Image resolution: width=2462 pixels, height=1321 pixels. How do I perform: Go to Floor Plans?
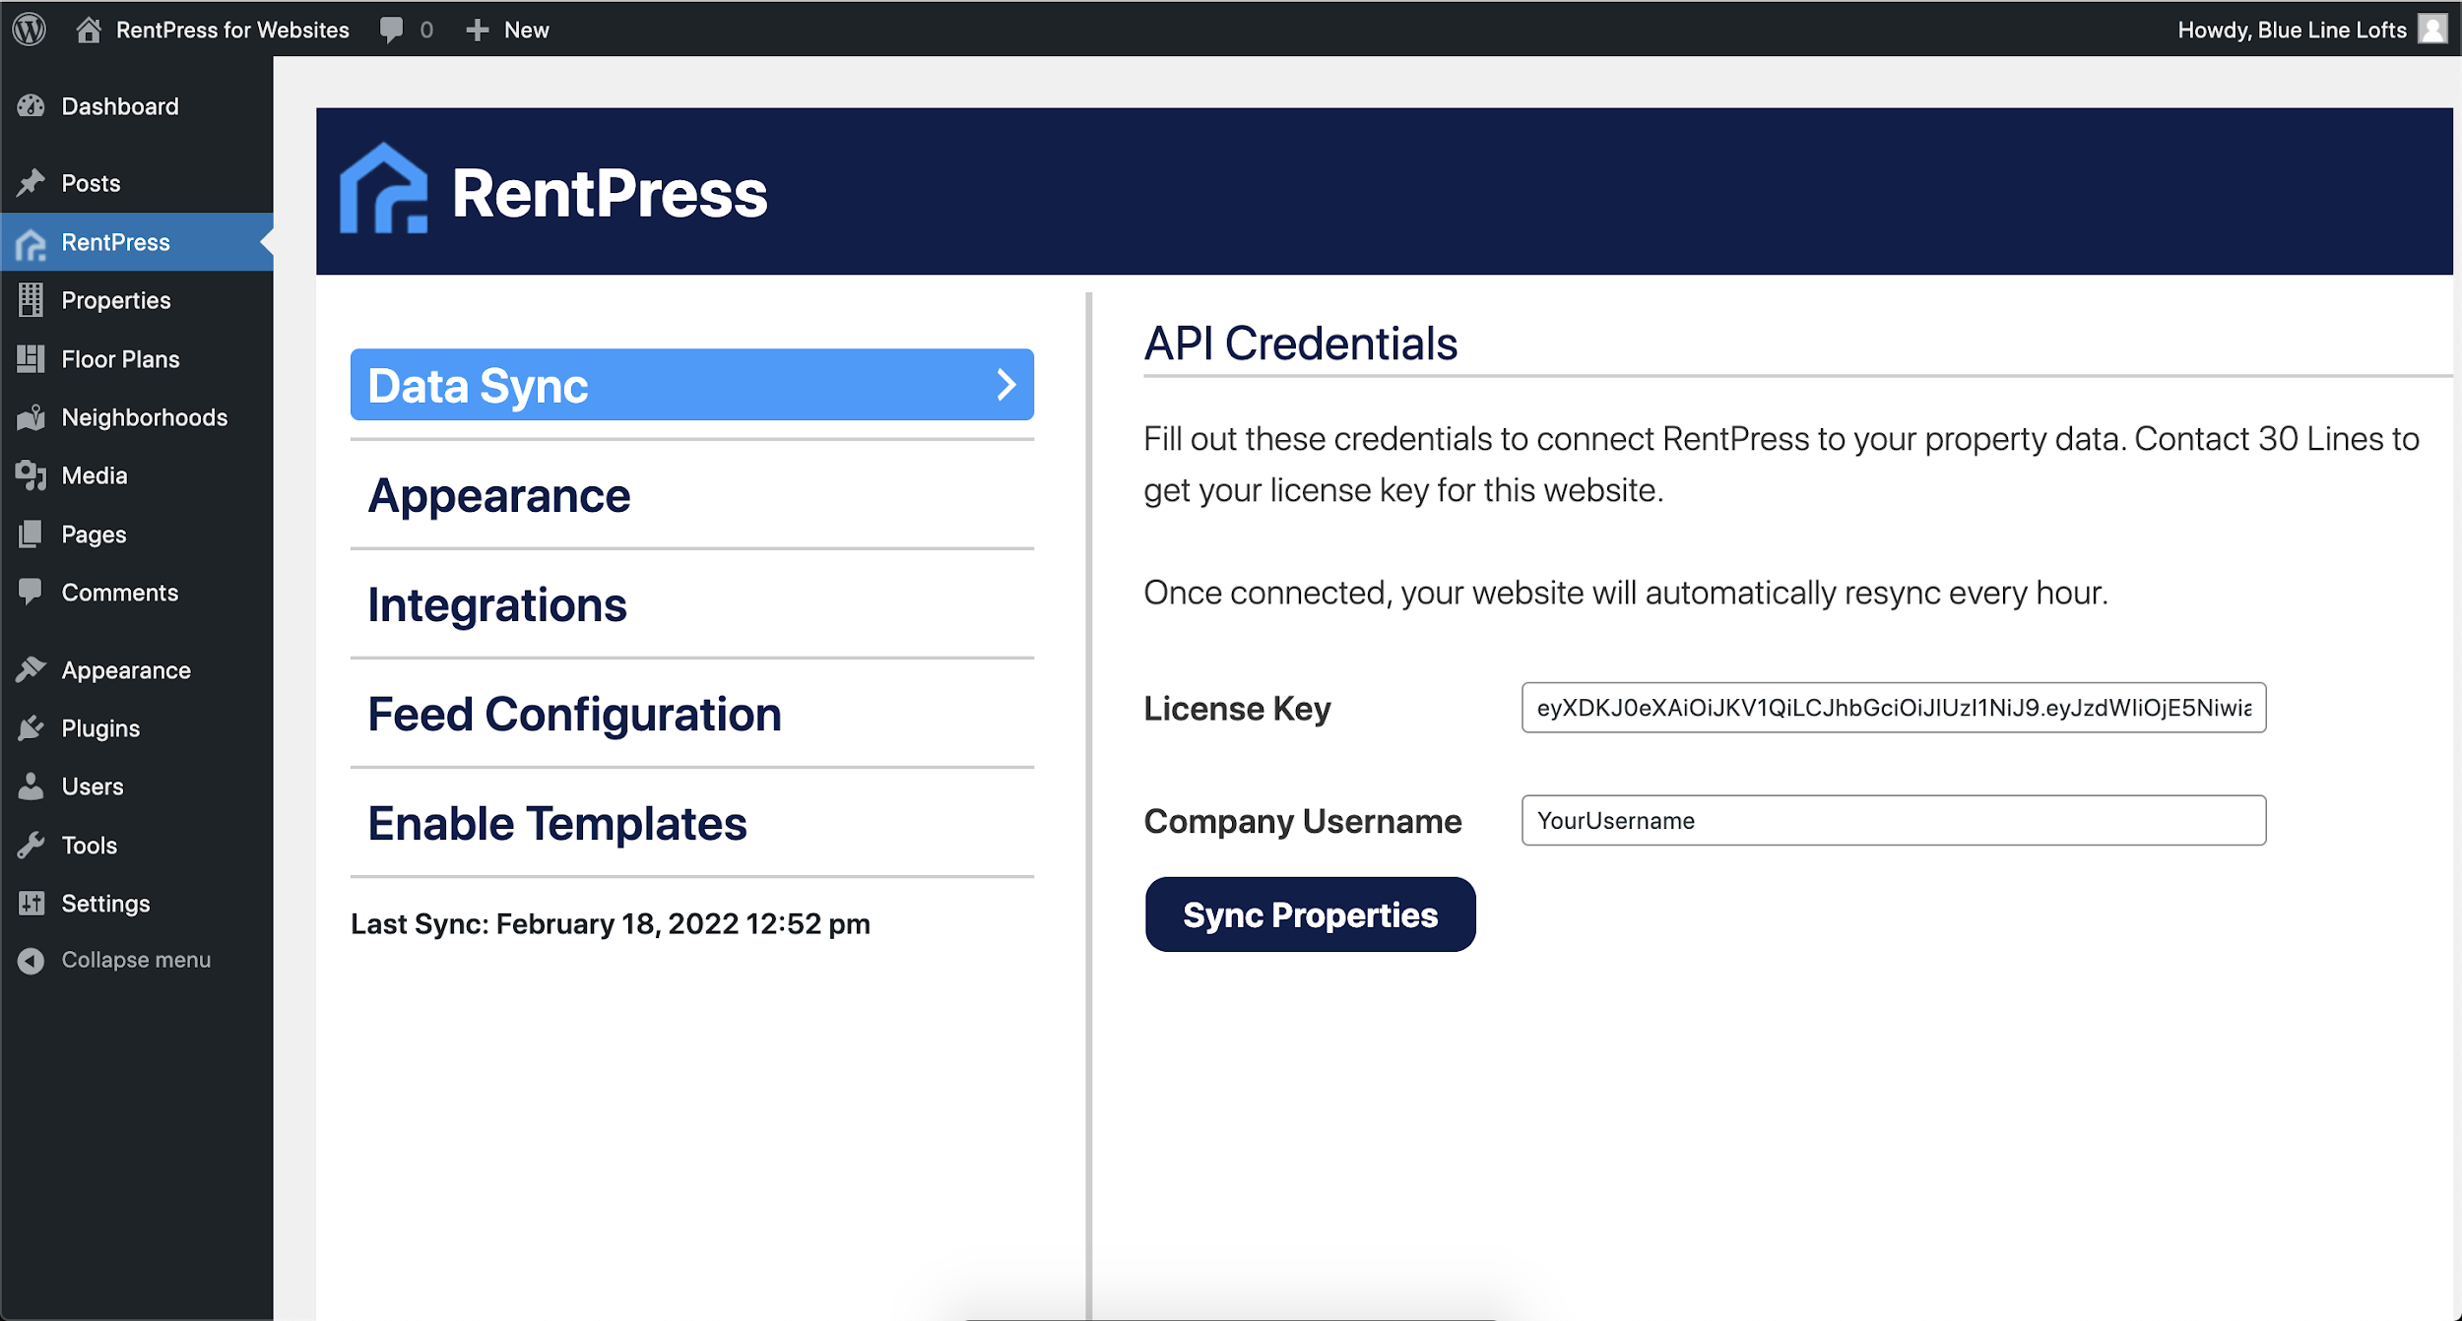pyautogui.click(x=120, y=359)
